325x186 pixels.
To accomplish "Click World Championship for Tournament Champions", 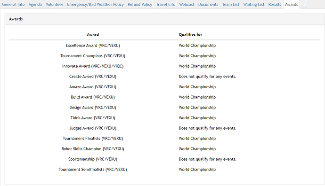I will coord(197,56).
